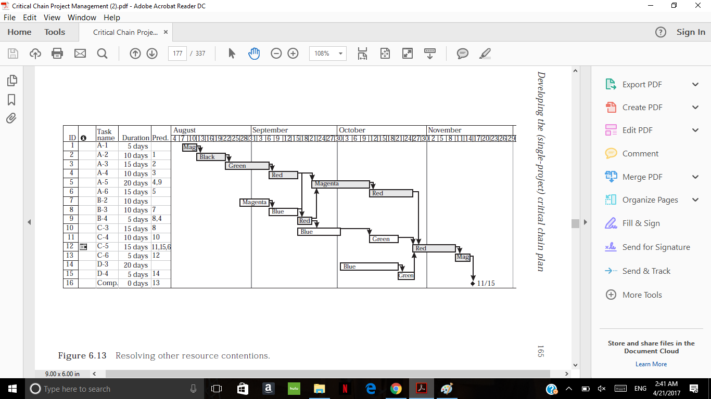Click the Print file icon
This screenshot has width=711, height=399.
[57, 54]
